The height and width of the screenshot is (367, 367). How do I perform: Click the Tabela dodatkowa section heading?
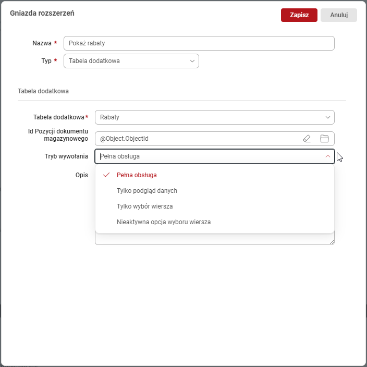coord(43,91)
